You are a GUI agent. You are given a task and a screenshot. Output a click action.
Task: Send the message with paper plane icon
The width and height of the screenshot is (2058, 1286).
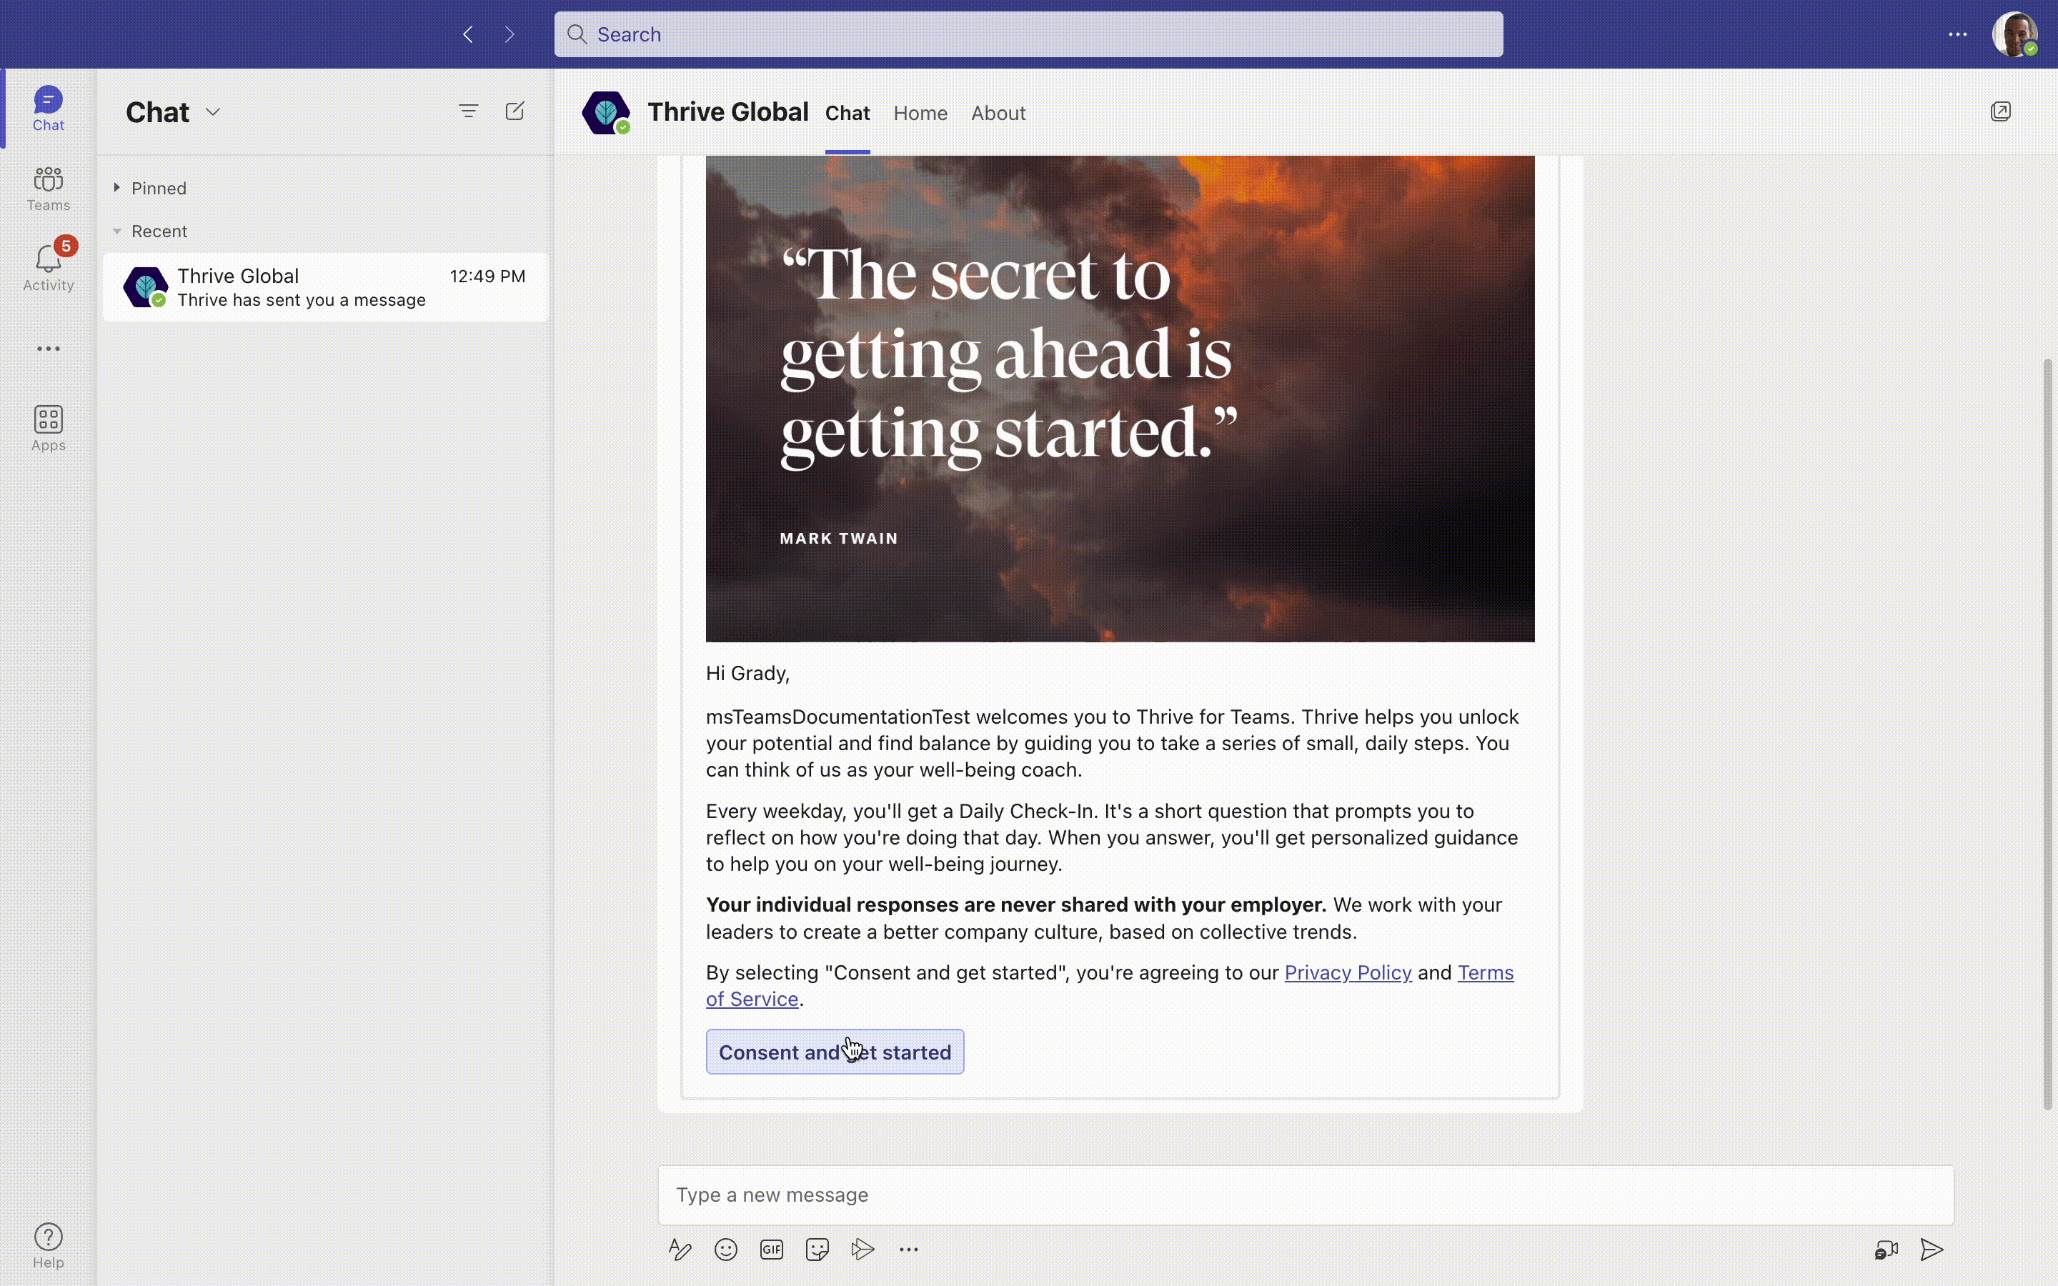(1932, 1250)
